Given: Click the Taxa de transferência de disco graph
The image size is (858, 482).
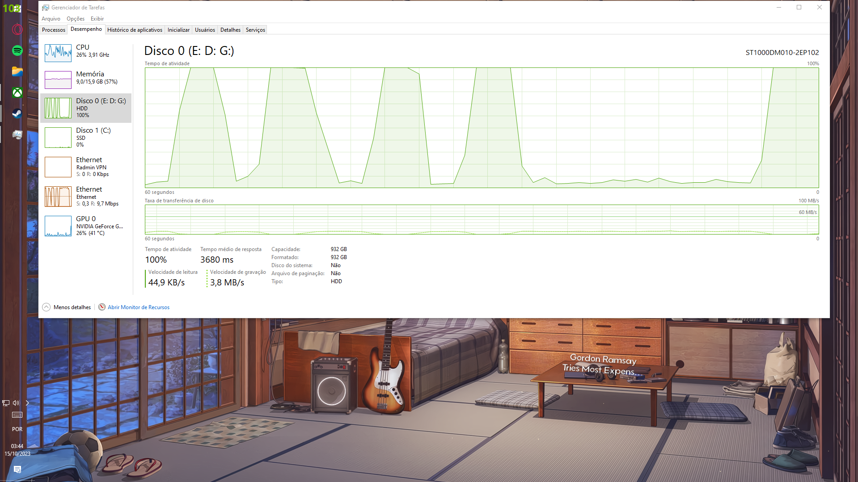Looking at the screenshot, I should click(x=482, y=220).
